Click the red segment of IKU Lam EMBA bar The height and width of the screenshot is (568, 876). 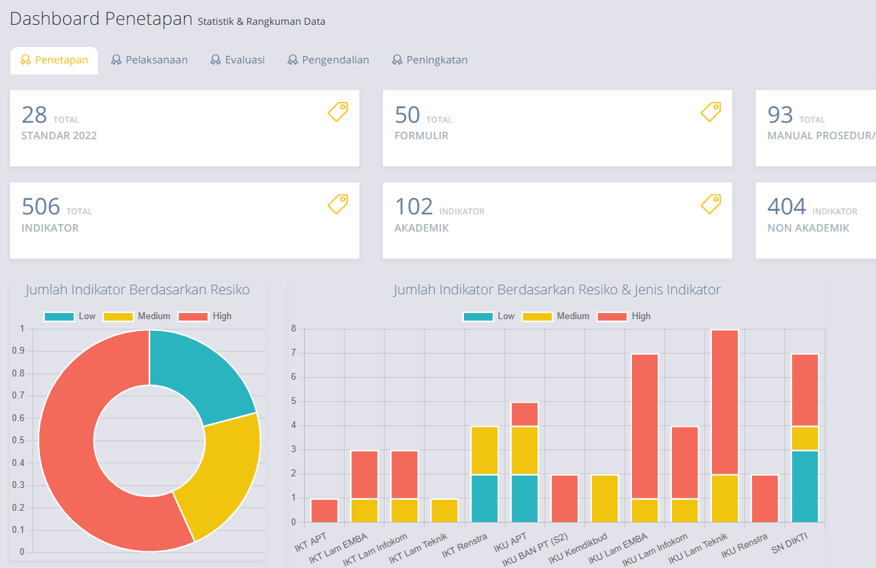[644, 426]
